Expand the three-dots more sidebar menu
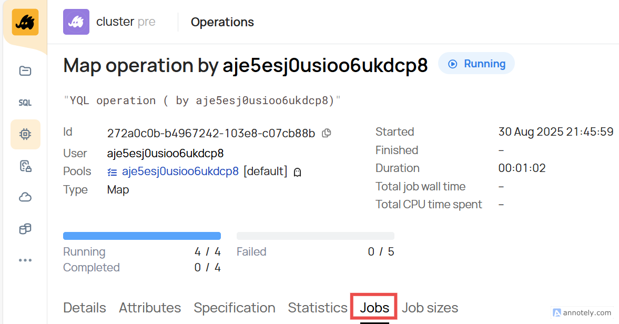This screenshot has height=324, width=619. (x=25, y=260)
